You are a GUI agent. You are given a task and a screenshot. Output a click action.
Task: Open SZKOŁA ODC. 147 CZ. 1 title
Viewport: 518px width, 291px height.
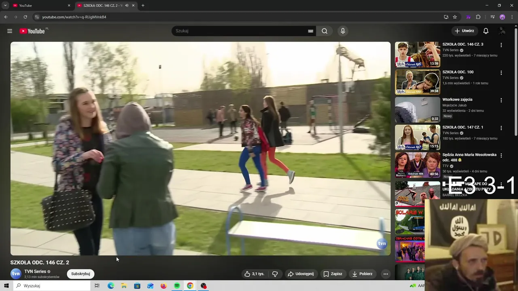click(x=463, y=127)
